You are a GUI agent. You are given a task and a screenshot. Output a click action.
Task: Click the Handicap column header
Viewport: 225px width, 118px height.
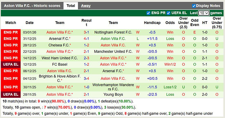click(x=152, y=23)
